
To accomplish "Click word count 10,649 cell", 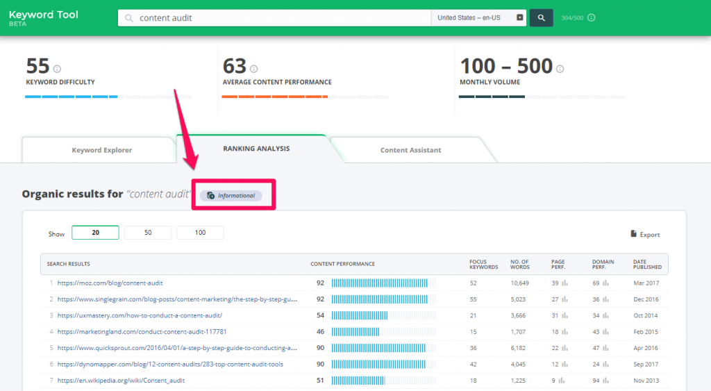I will (x=519, y=283).
